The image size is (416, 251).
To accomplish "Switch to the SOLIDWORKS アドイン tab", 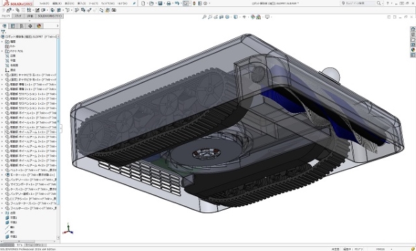I will pos(49,16).
